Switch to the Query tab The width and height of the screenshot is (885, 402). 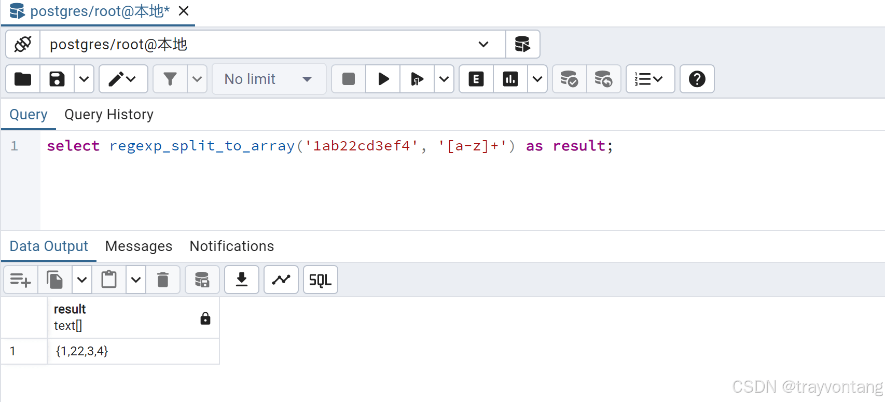click(29, 114)
